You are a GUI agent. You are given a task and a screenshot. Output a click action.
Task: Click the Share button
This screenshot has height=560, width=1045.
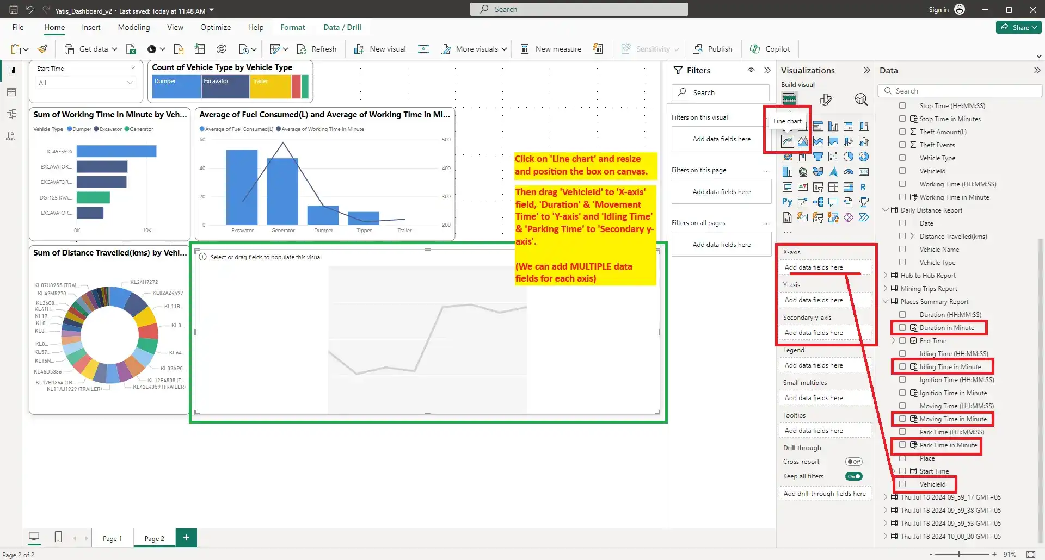coord(1019,27)
